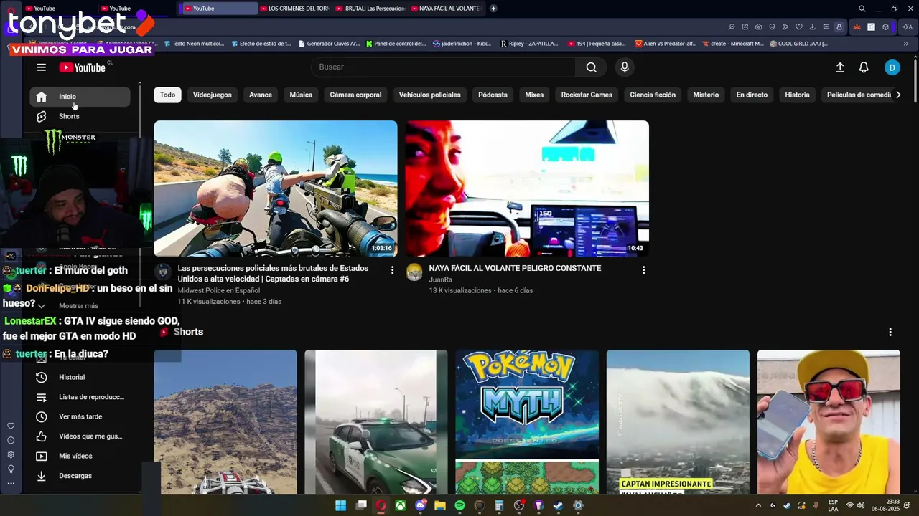This screenshot has width=919, height=516.
Task: Open options menu for police chase video
Action: (392, 270)
